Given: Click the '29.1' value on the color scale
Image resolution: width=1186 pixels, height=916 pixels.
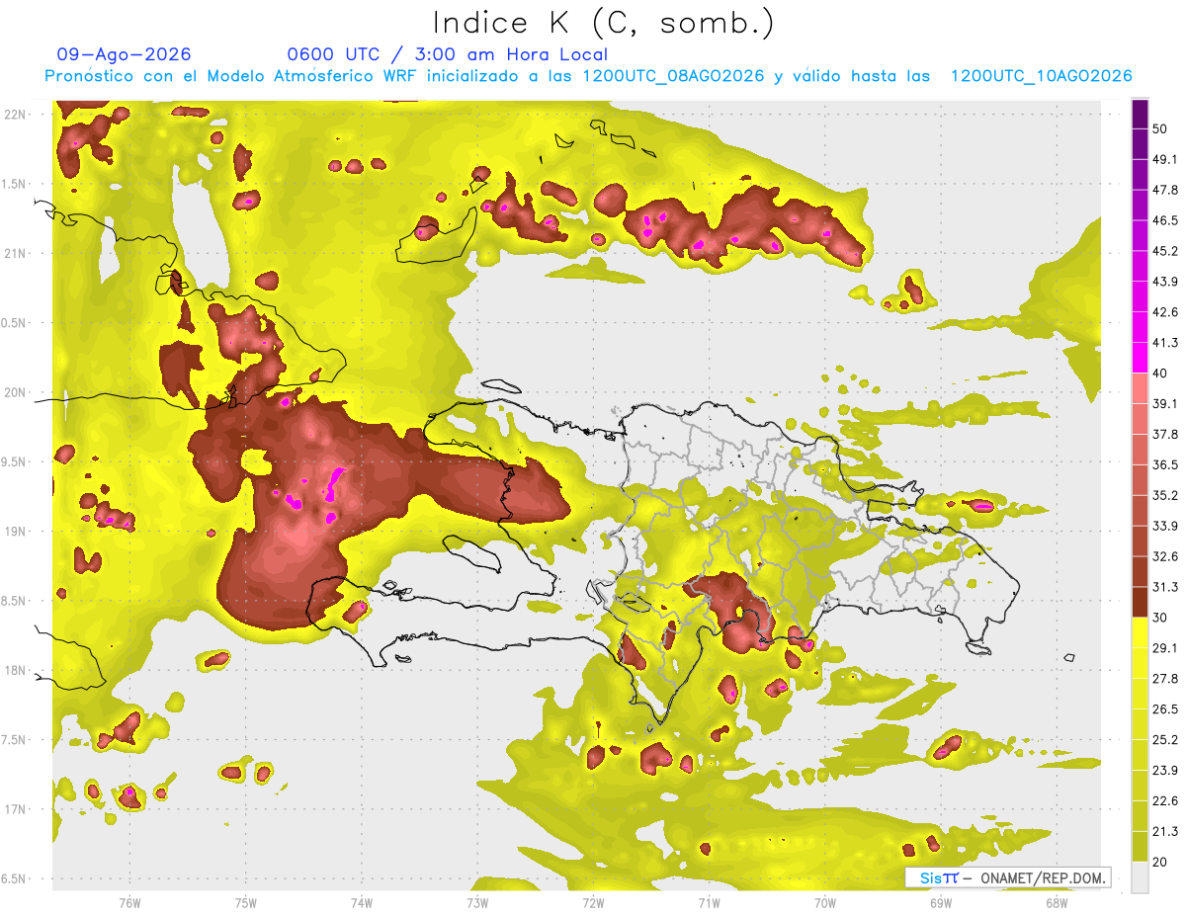Looking at the screenshot, I should [1165, 648].
